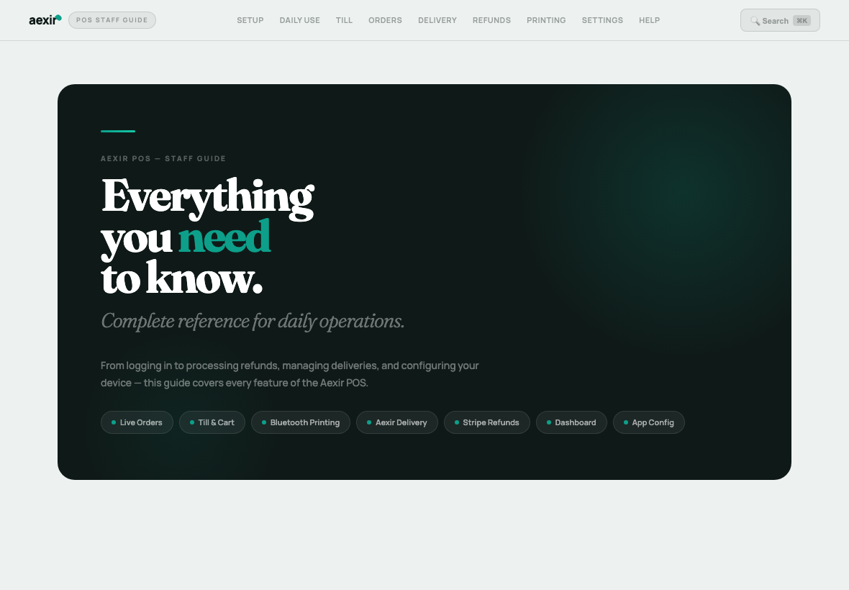This screenshot has width=849, height=590.
Task: Open the Till & Cart pill
Action: click(212, 422)
